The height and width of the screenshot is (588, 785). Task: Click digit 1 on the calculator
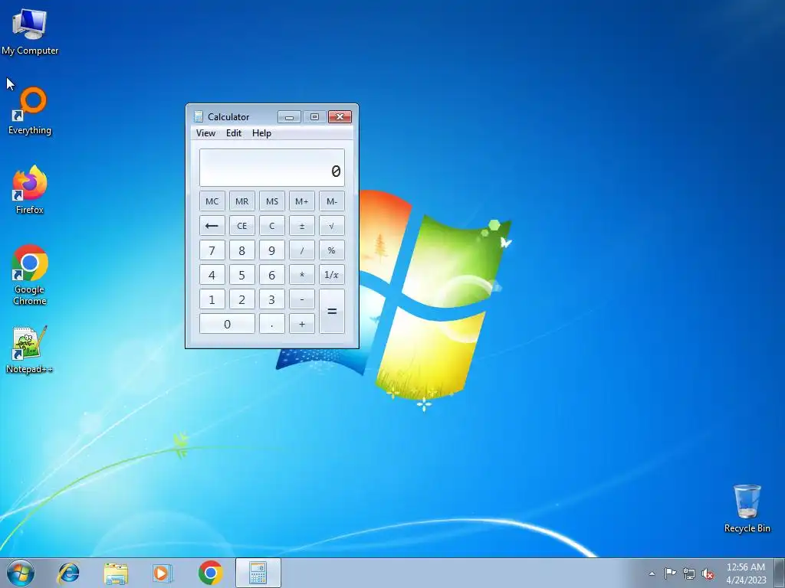pyautogui.click(x=212, y=299)
